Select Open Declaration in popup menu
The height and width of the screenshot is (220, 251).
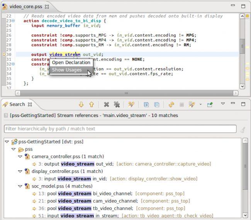tap(71, 62)
